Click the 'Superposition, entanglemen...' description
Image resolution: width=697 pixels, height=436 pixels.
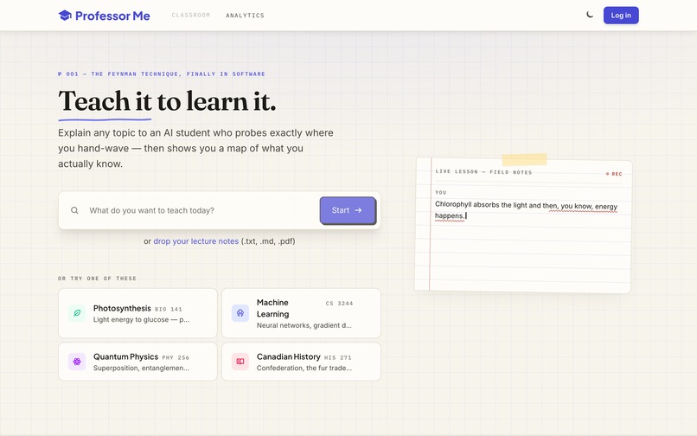141,369
